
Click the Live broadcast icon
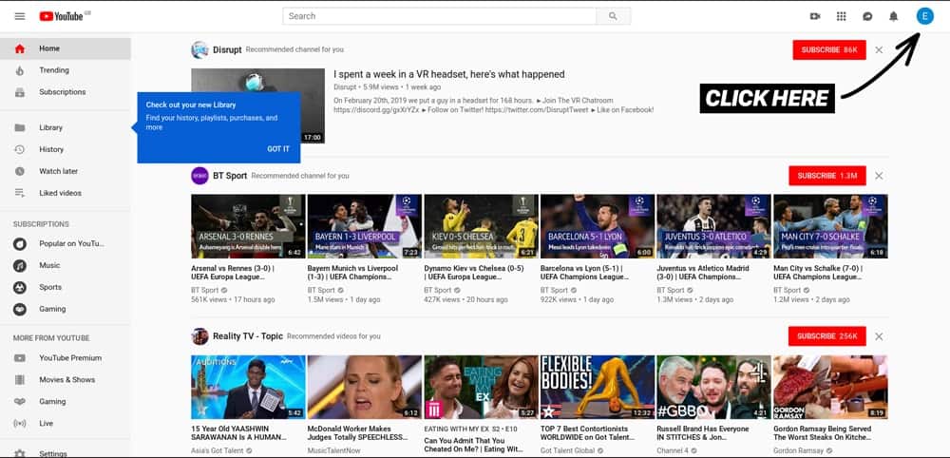[20, 424]
